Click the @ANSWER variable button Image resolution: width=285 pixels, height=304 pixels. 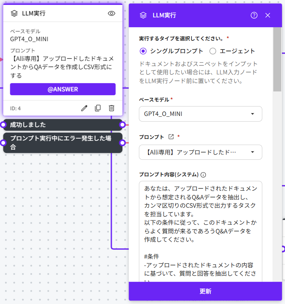pyautogui.click(x=62, y=89)
